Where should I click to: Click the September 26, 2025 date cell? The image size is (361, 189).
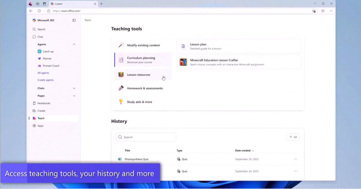click(x=247, y=159)
